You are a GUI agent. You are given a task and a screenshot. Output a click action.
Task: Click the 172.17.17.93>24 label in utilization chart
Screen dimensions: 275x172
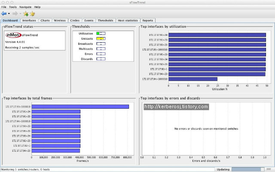pyautogui.click(x=158, y=59)
